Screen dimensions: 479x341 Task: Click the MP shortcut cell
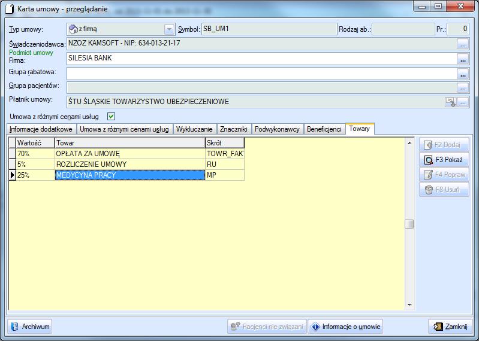[x=225, y=175]
